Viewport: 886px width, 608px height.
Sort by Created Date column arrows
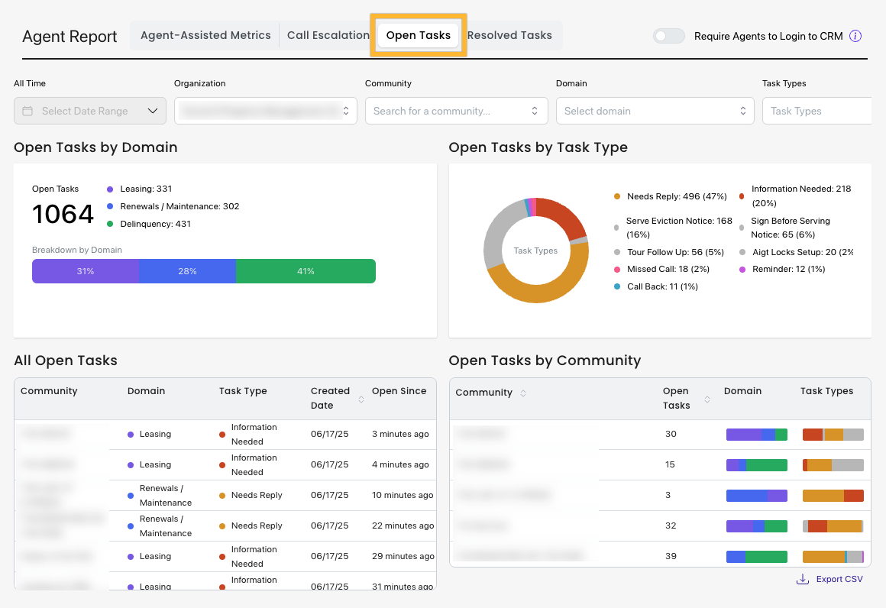(x=361, y=399)
